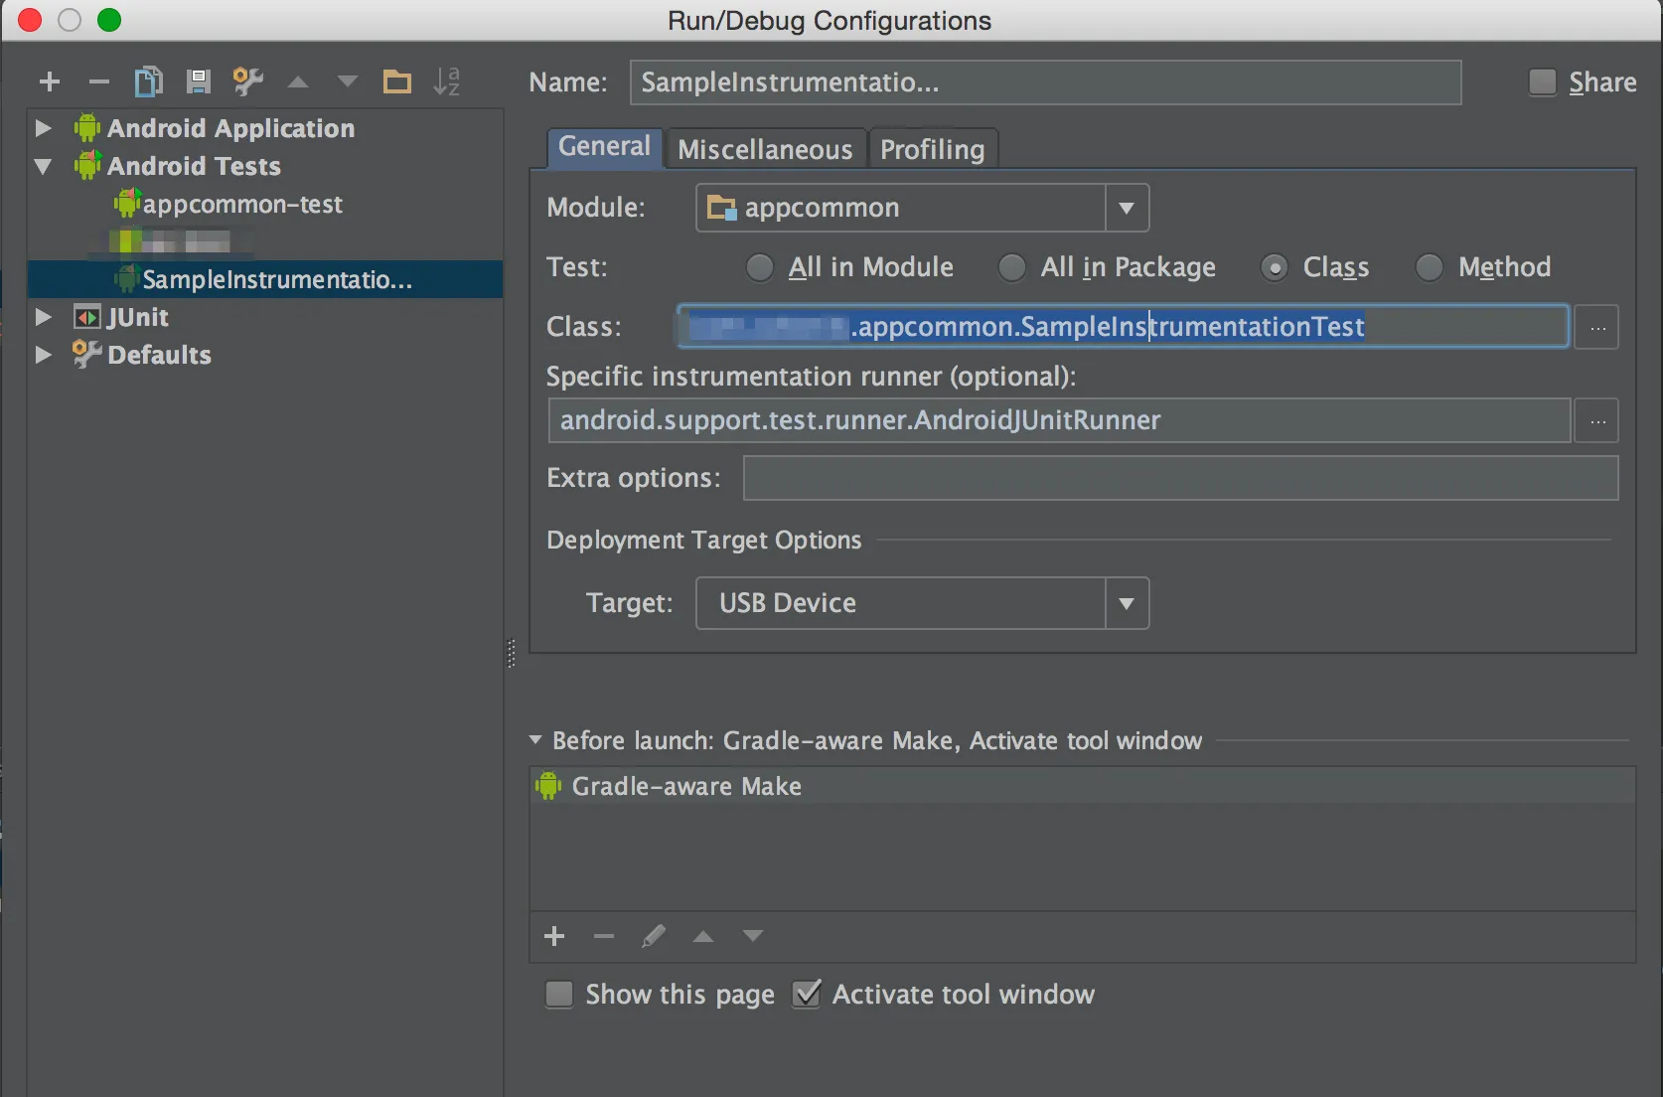The height and width of the screenshot is (1097, 1663).
Task: Click the copy configuration icon
Action: coord(148,81)
